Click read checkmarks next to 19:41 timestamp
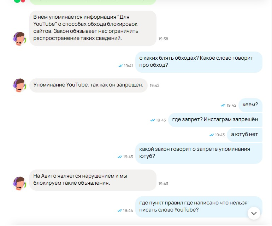The height and width of the screenshot is (226, 272). [x=120, y=66]
